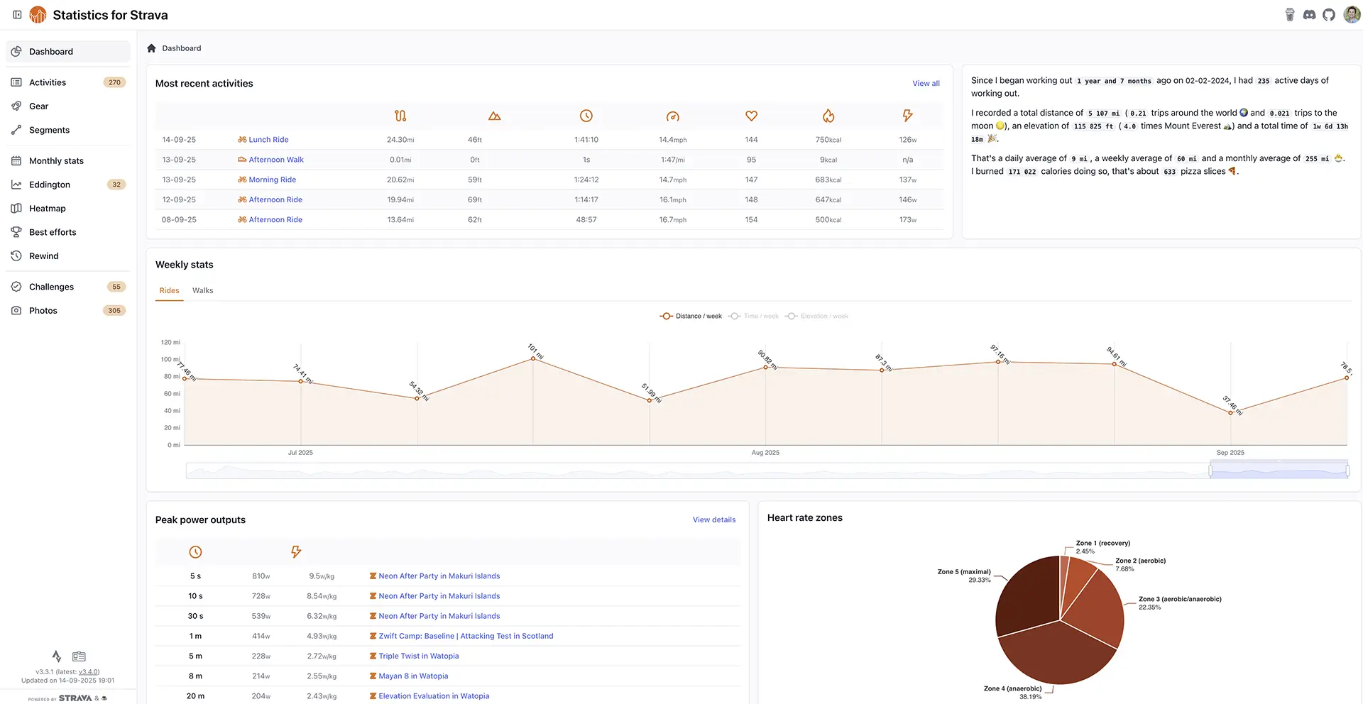This screenshot has height=704, width=1363.
Task: Toggle the sidebar collapse icon
Action: pos(17,15)
